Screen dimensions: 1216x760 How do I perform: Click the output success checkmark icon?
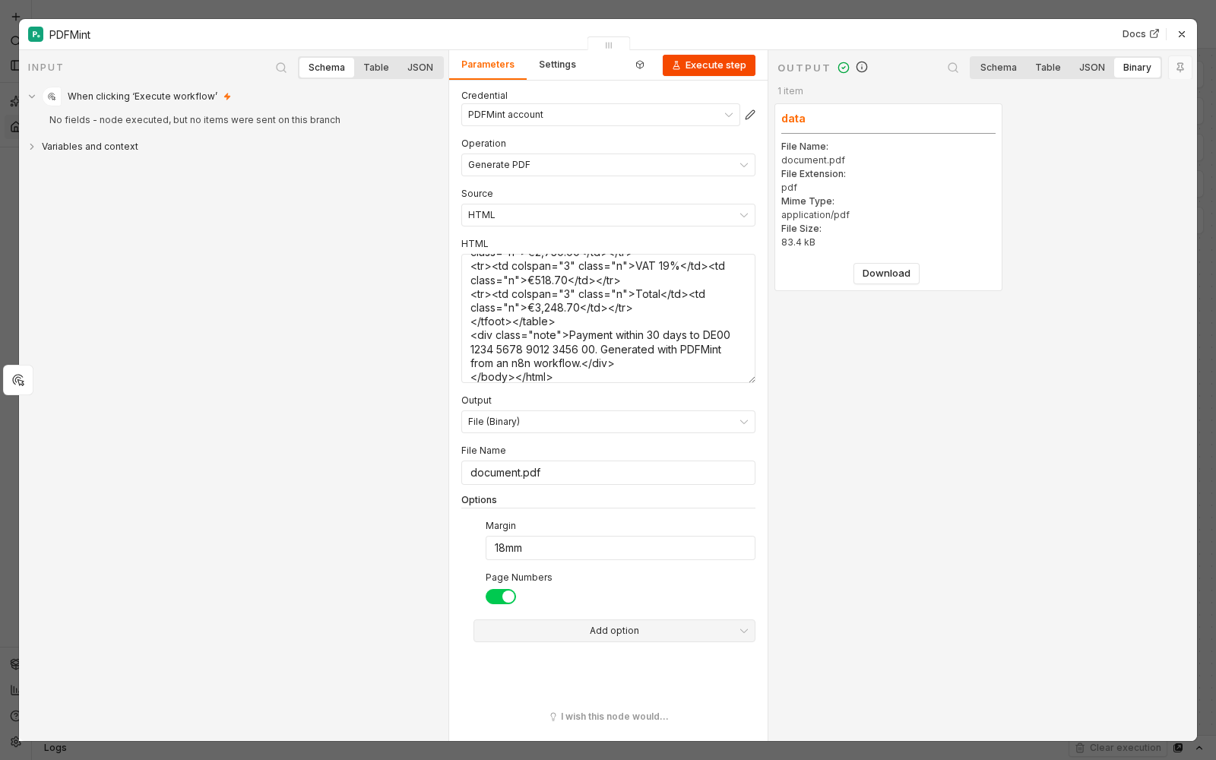[844, 68]
